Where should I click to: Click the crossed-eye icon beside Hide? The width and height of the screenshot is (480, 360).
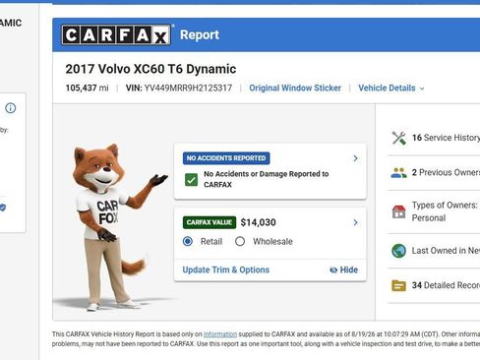point(333,270)
